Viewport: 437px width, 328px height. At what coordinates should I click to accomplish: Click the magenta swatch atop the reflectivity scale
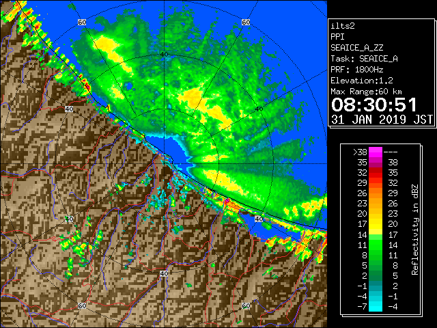pos(376,152)
